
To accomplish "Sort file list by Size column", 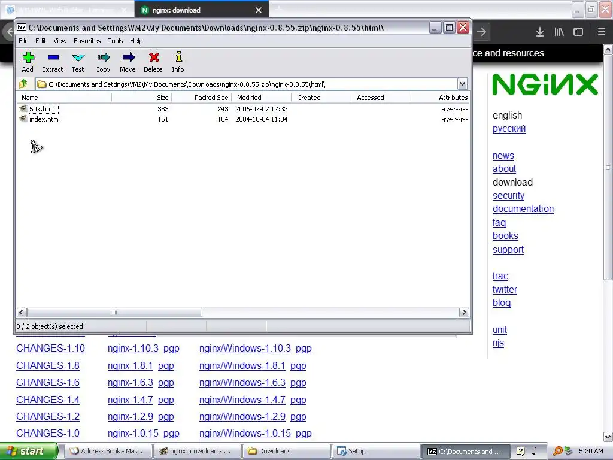I will point(142,98).
